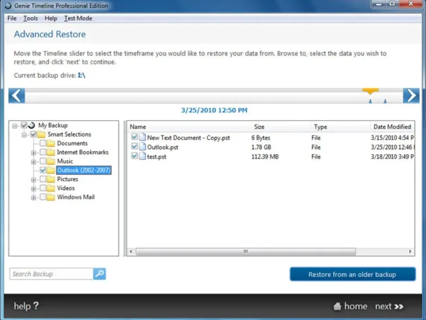The image size is (426, 320).
Task: Click the orange timeline slider handle
Action: [x=370, y=91]
